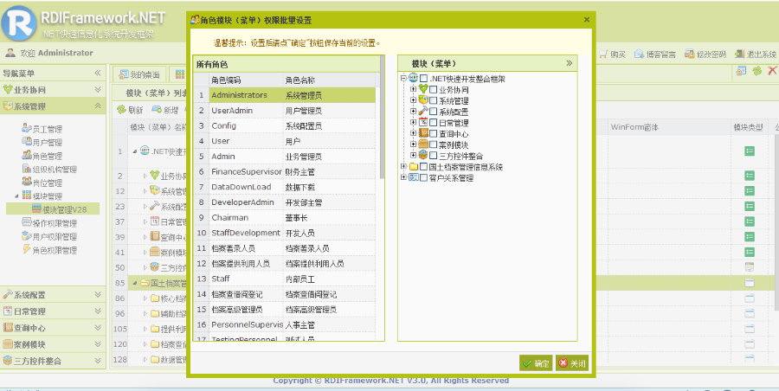Expand the 查询中心 accordion section
This screenshot has width=779, height=391.
53,327
